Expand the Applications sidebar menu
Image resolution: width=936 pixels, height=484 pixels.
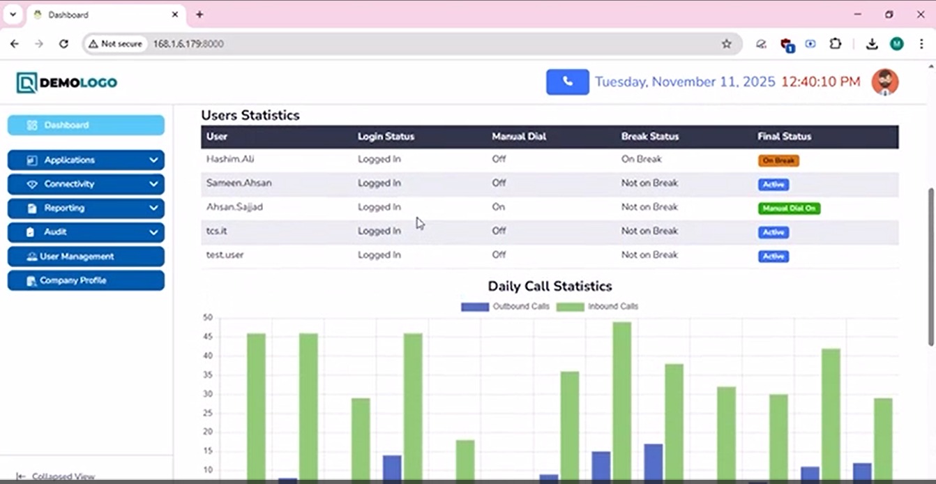tap(86, 160)
